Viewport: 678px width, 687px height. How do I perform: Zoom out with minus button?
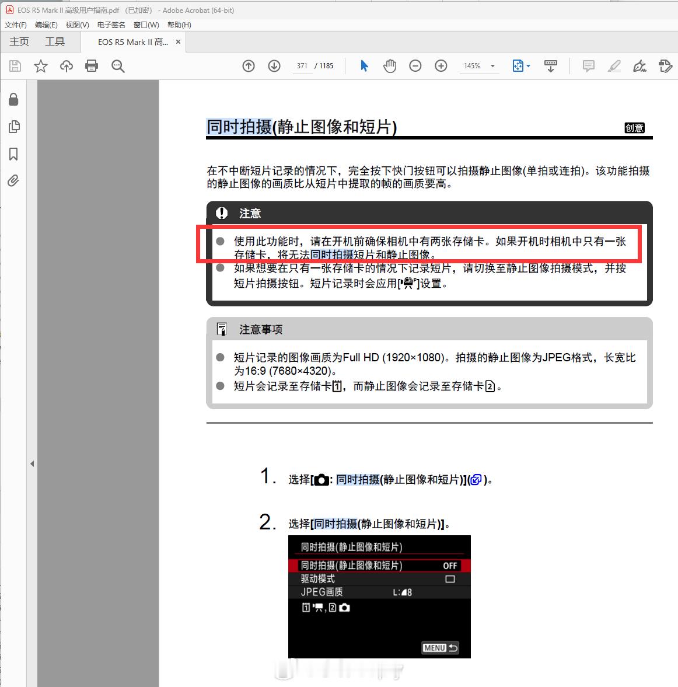coord(415,66)
